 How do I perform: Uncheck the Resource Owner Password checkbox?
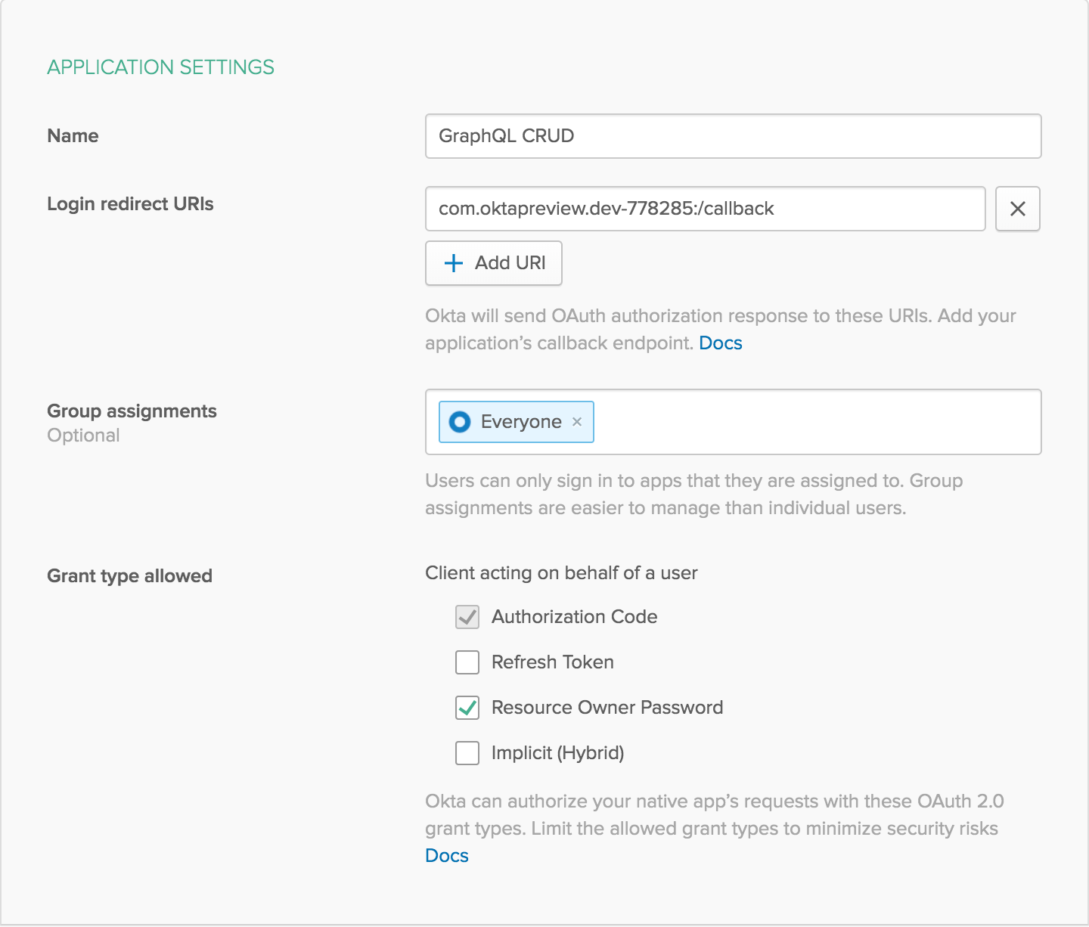[467, 708]
